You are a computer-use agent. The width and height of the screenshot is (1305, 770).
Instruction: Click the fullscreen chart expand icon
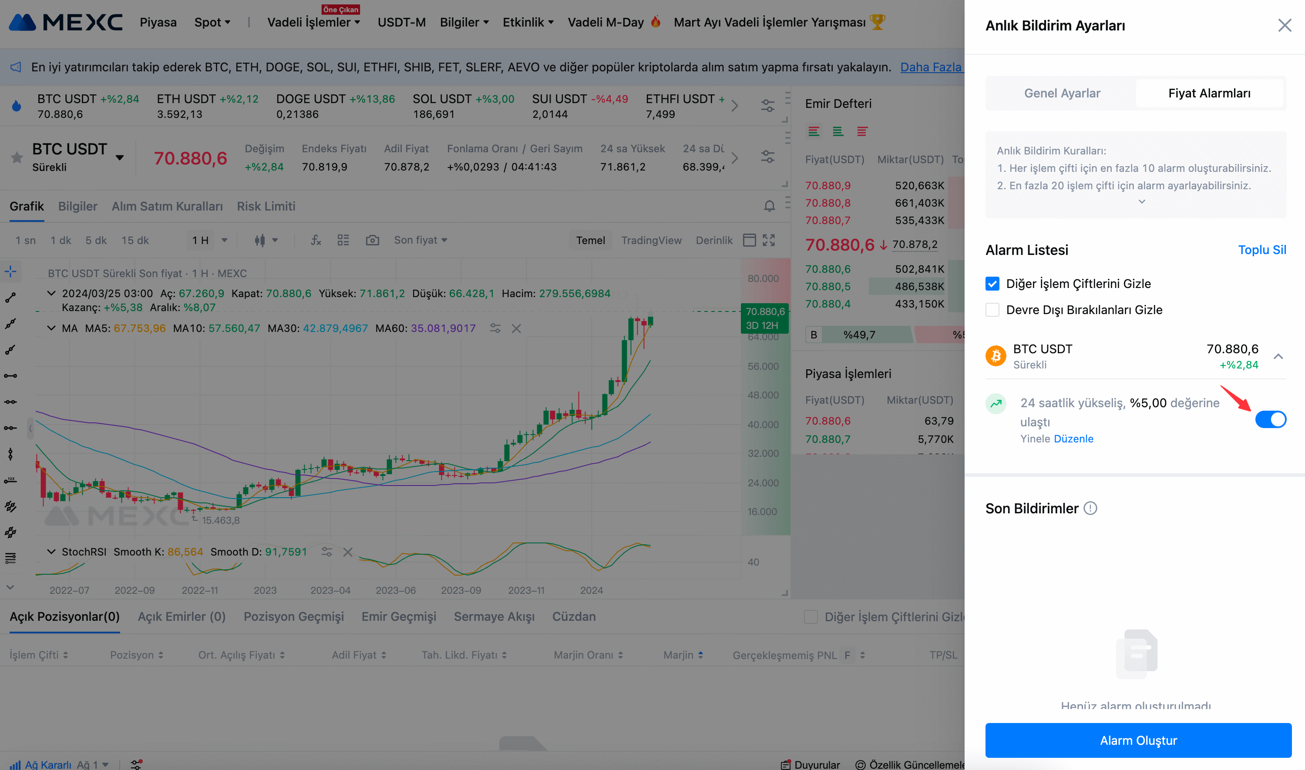click(x=768, y=240)
